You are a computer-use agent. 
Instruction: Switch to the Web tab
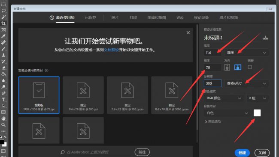tap(180, 18)
